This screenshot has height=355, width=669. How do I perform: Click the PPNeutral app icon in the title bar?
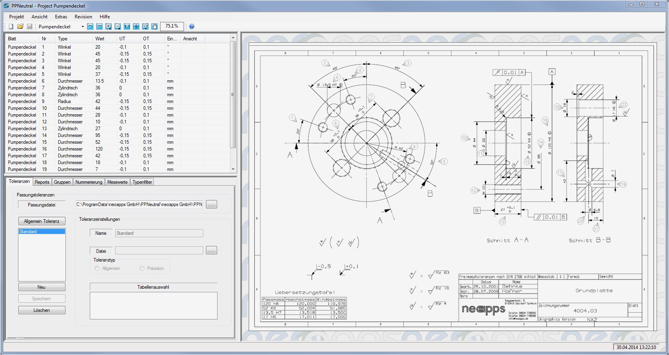click(x=6, y=6)
